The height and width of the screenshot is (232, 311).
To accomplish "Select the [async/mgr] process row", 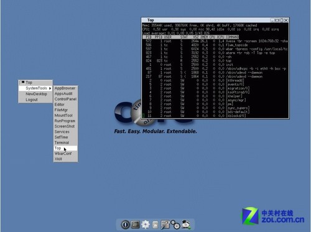I will [x=215, y=100].
